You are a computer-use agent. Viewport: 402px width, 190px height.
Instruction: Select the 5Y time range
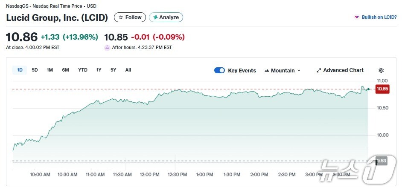(113, 70)
